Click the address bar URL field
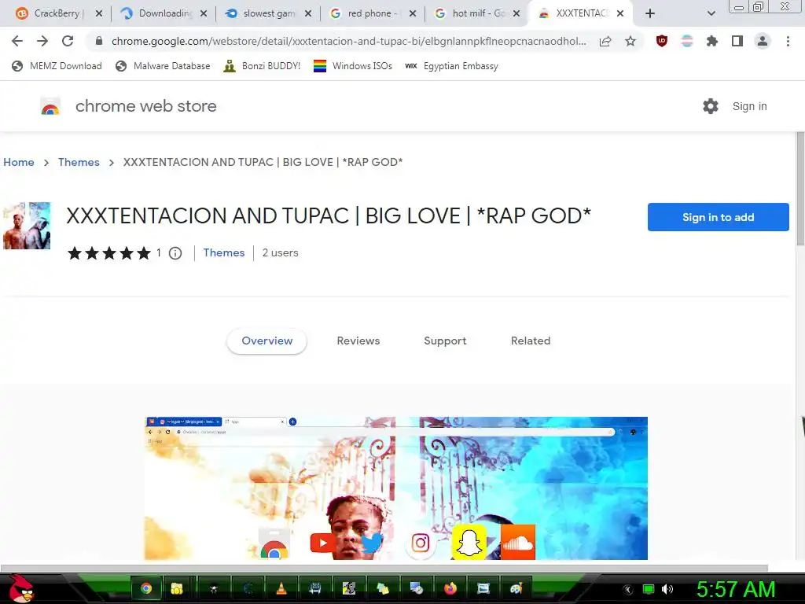 tap(348, 41)
